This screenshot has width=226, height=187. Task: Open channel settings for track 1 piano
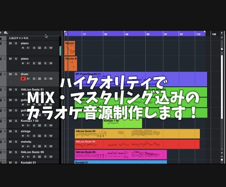[x=34, y=48]
